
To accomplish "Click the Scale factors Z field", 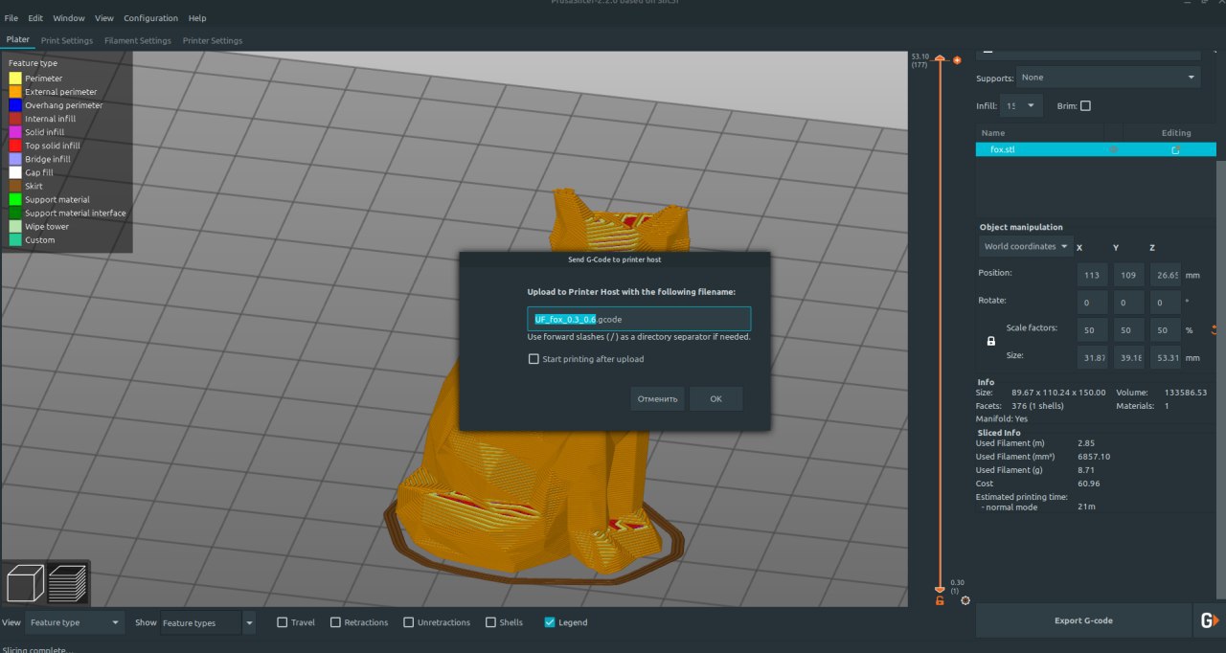I will pyautogui.click(x=1165, y=329).
